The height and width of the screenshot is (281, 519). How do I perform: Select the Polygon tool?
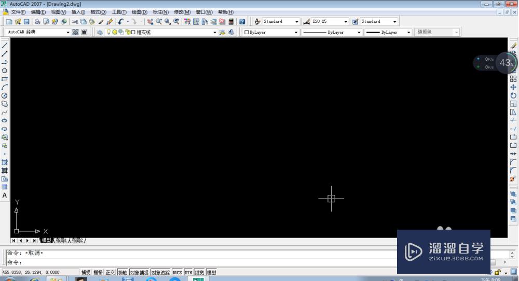[5, 71]
